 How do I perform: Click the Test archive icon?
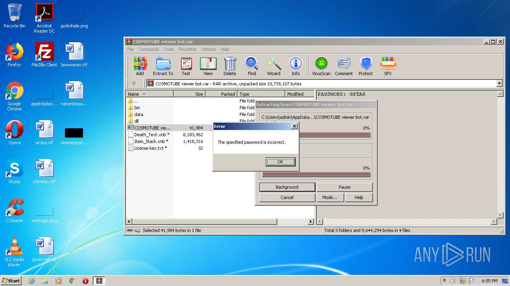coord(186,66)
